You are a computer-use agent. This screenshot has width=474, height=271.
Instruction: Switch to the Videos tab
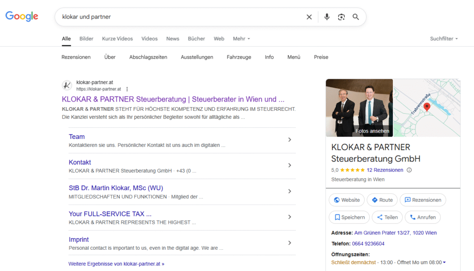point(150,39)
